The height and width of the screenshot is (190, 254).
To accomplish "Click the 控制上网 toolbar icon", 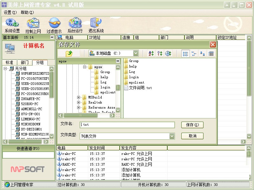I will 33,25.
